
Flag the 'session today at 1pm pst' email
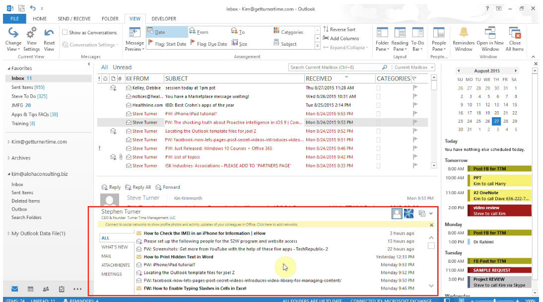[415, 88]
